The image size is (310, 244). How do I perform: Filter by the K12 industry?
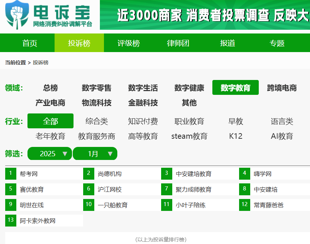[236, 136]
